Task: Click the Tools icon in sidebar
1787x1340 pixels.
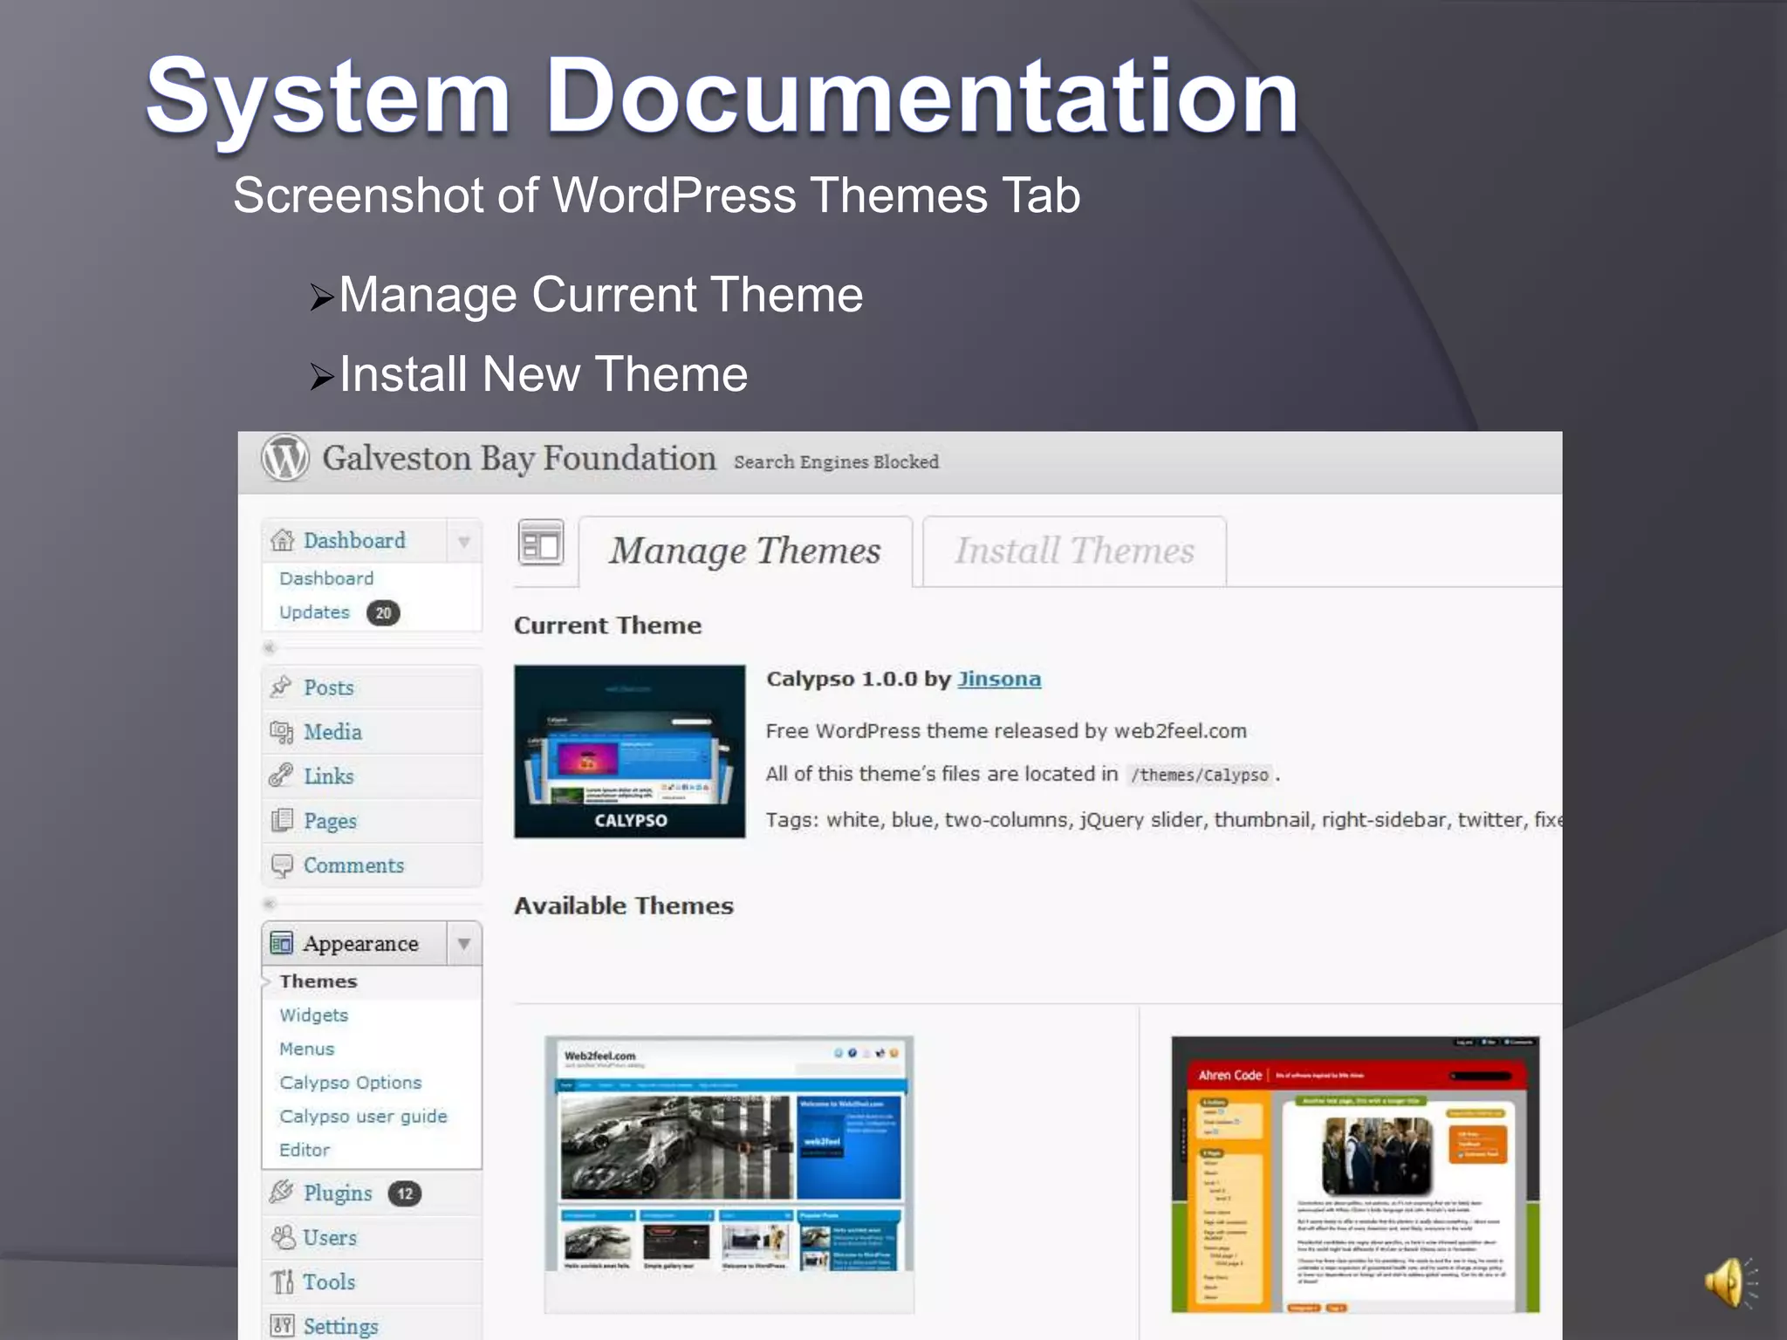Action: coord(282,1281)
